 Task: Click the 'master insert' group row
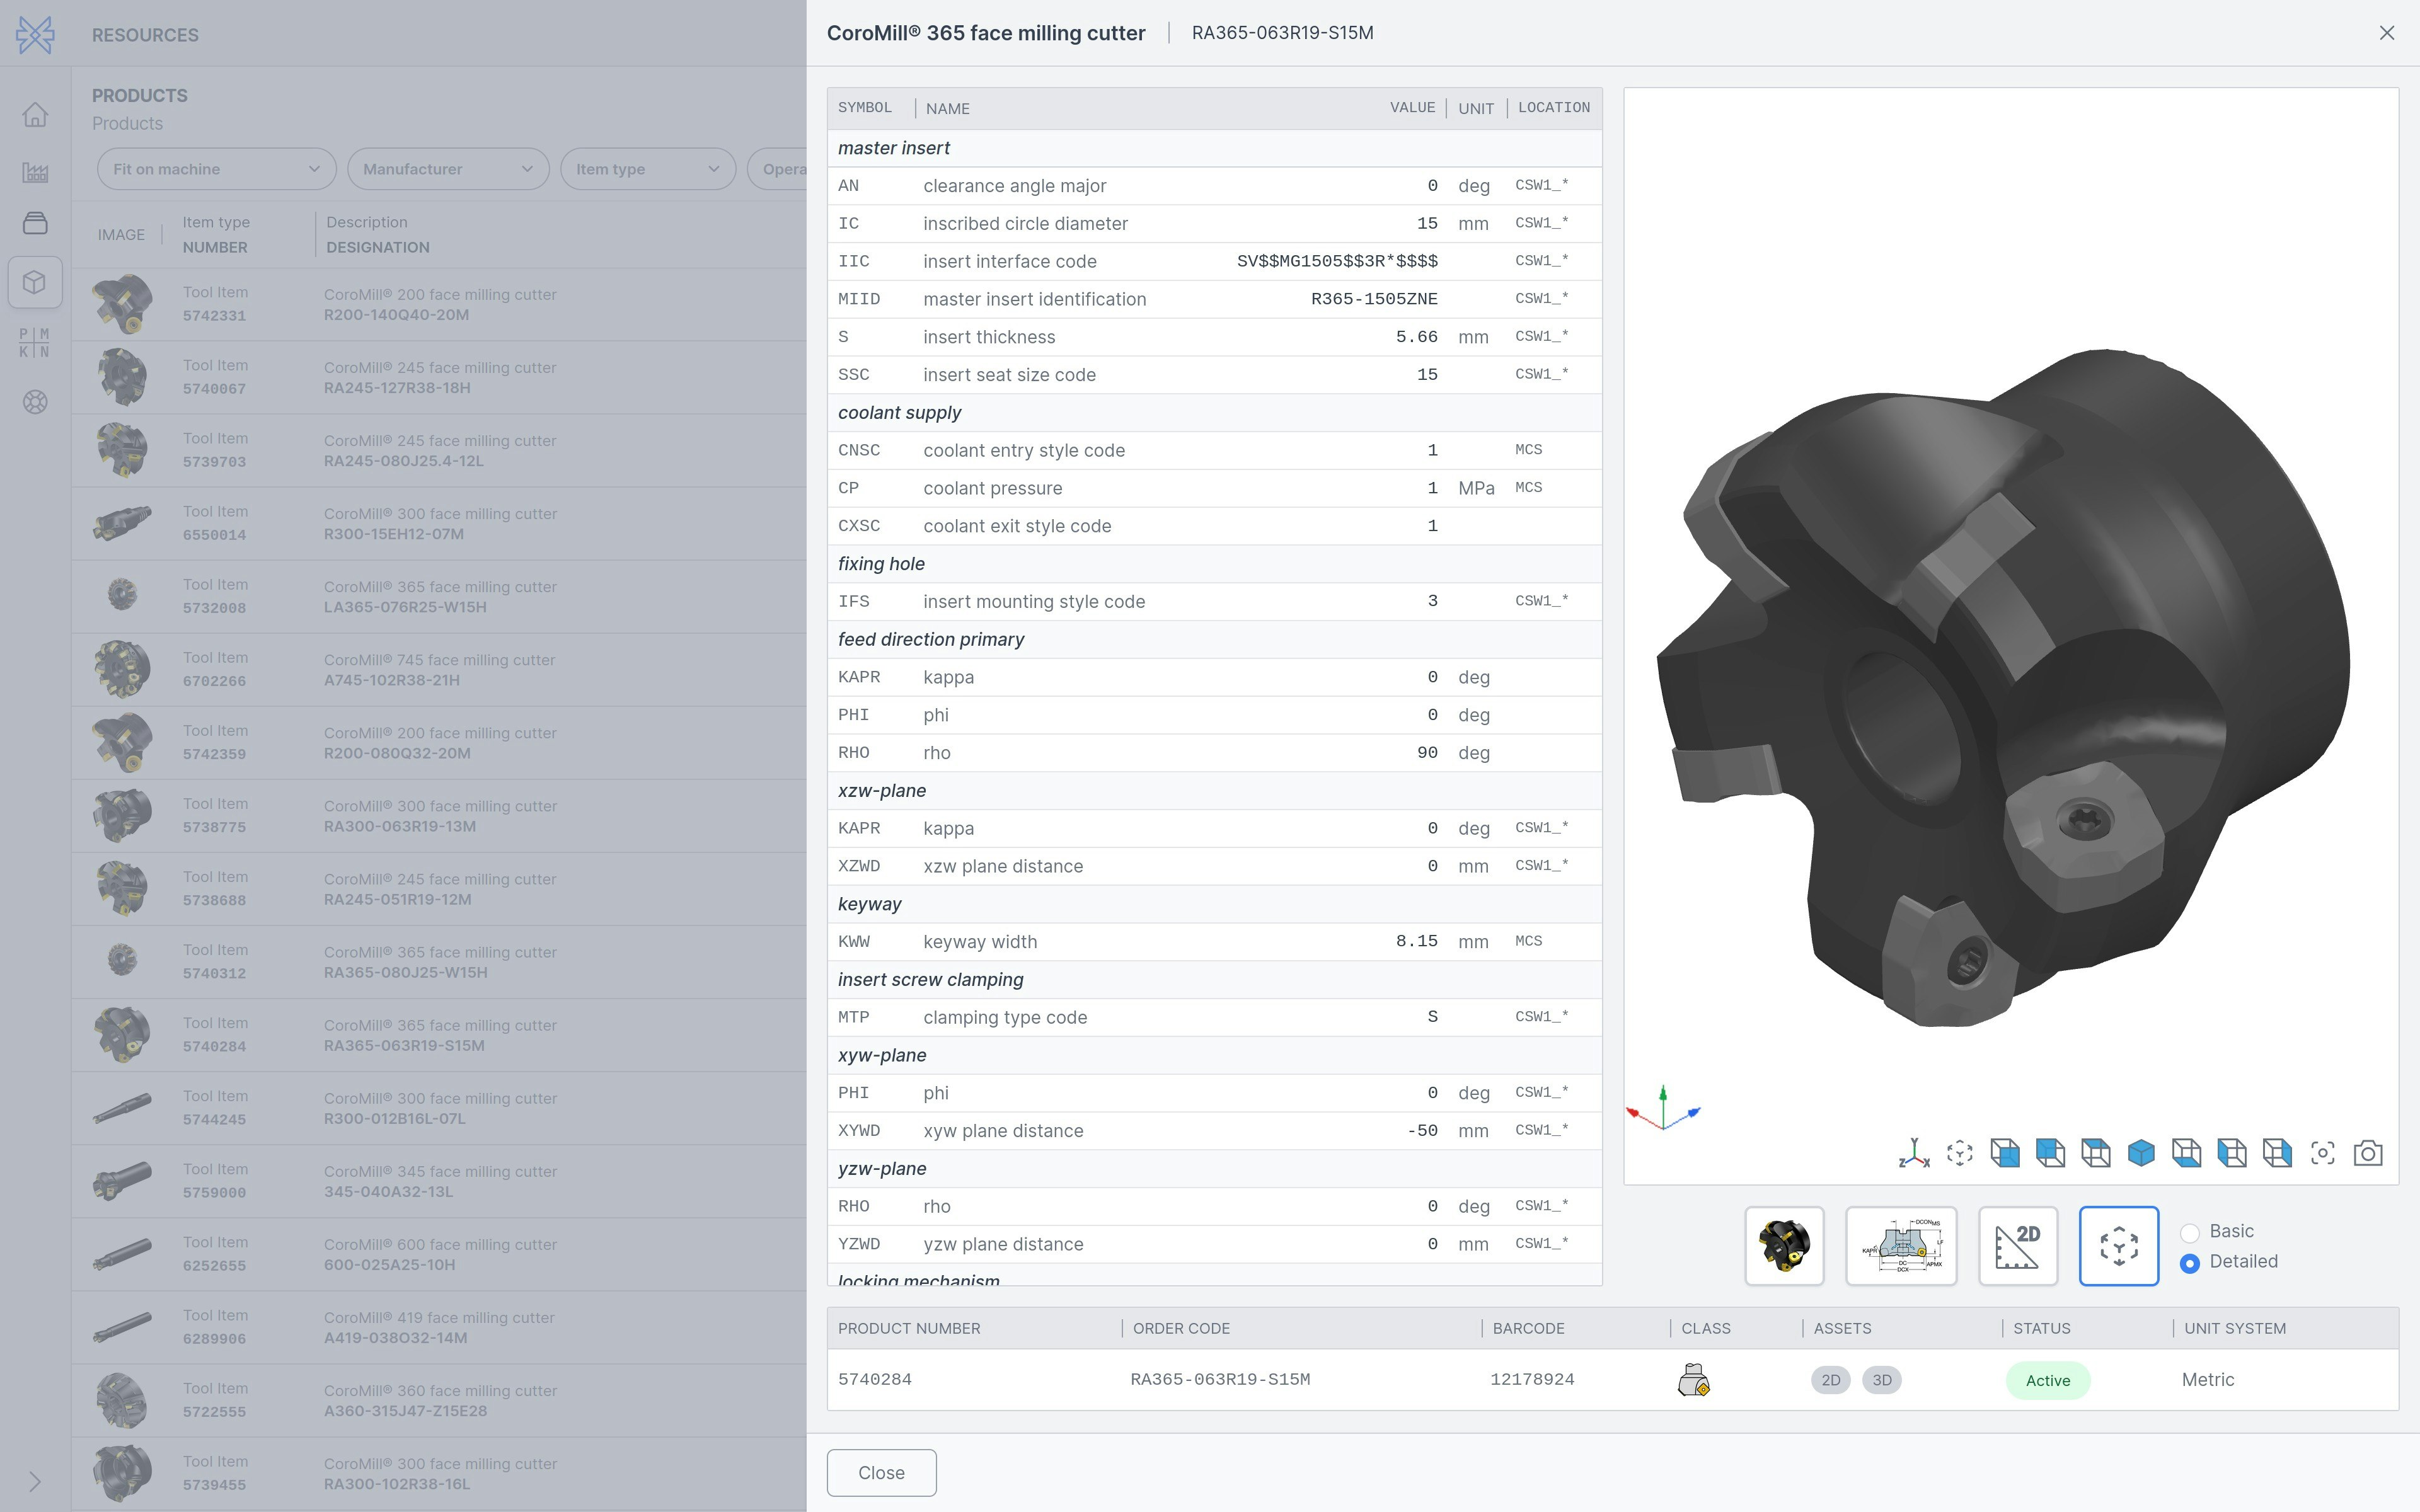(x=1214, y=148)
